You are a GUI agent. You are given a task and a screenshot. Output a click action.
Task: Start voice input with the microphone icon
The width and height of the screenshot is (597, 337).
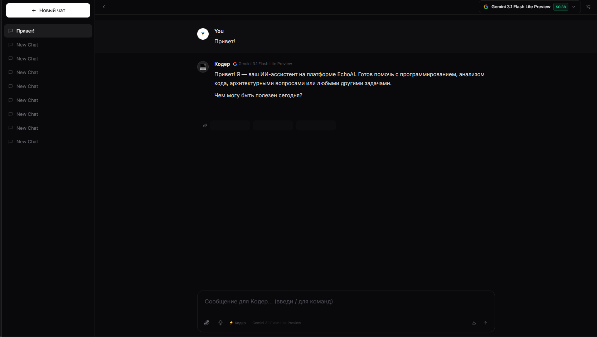pos(220,323)
